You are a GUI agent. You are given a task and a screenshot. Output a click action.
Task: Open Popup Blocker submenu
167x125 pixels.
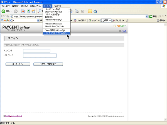pos(57,12)
